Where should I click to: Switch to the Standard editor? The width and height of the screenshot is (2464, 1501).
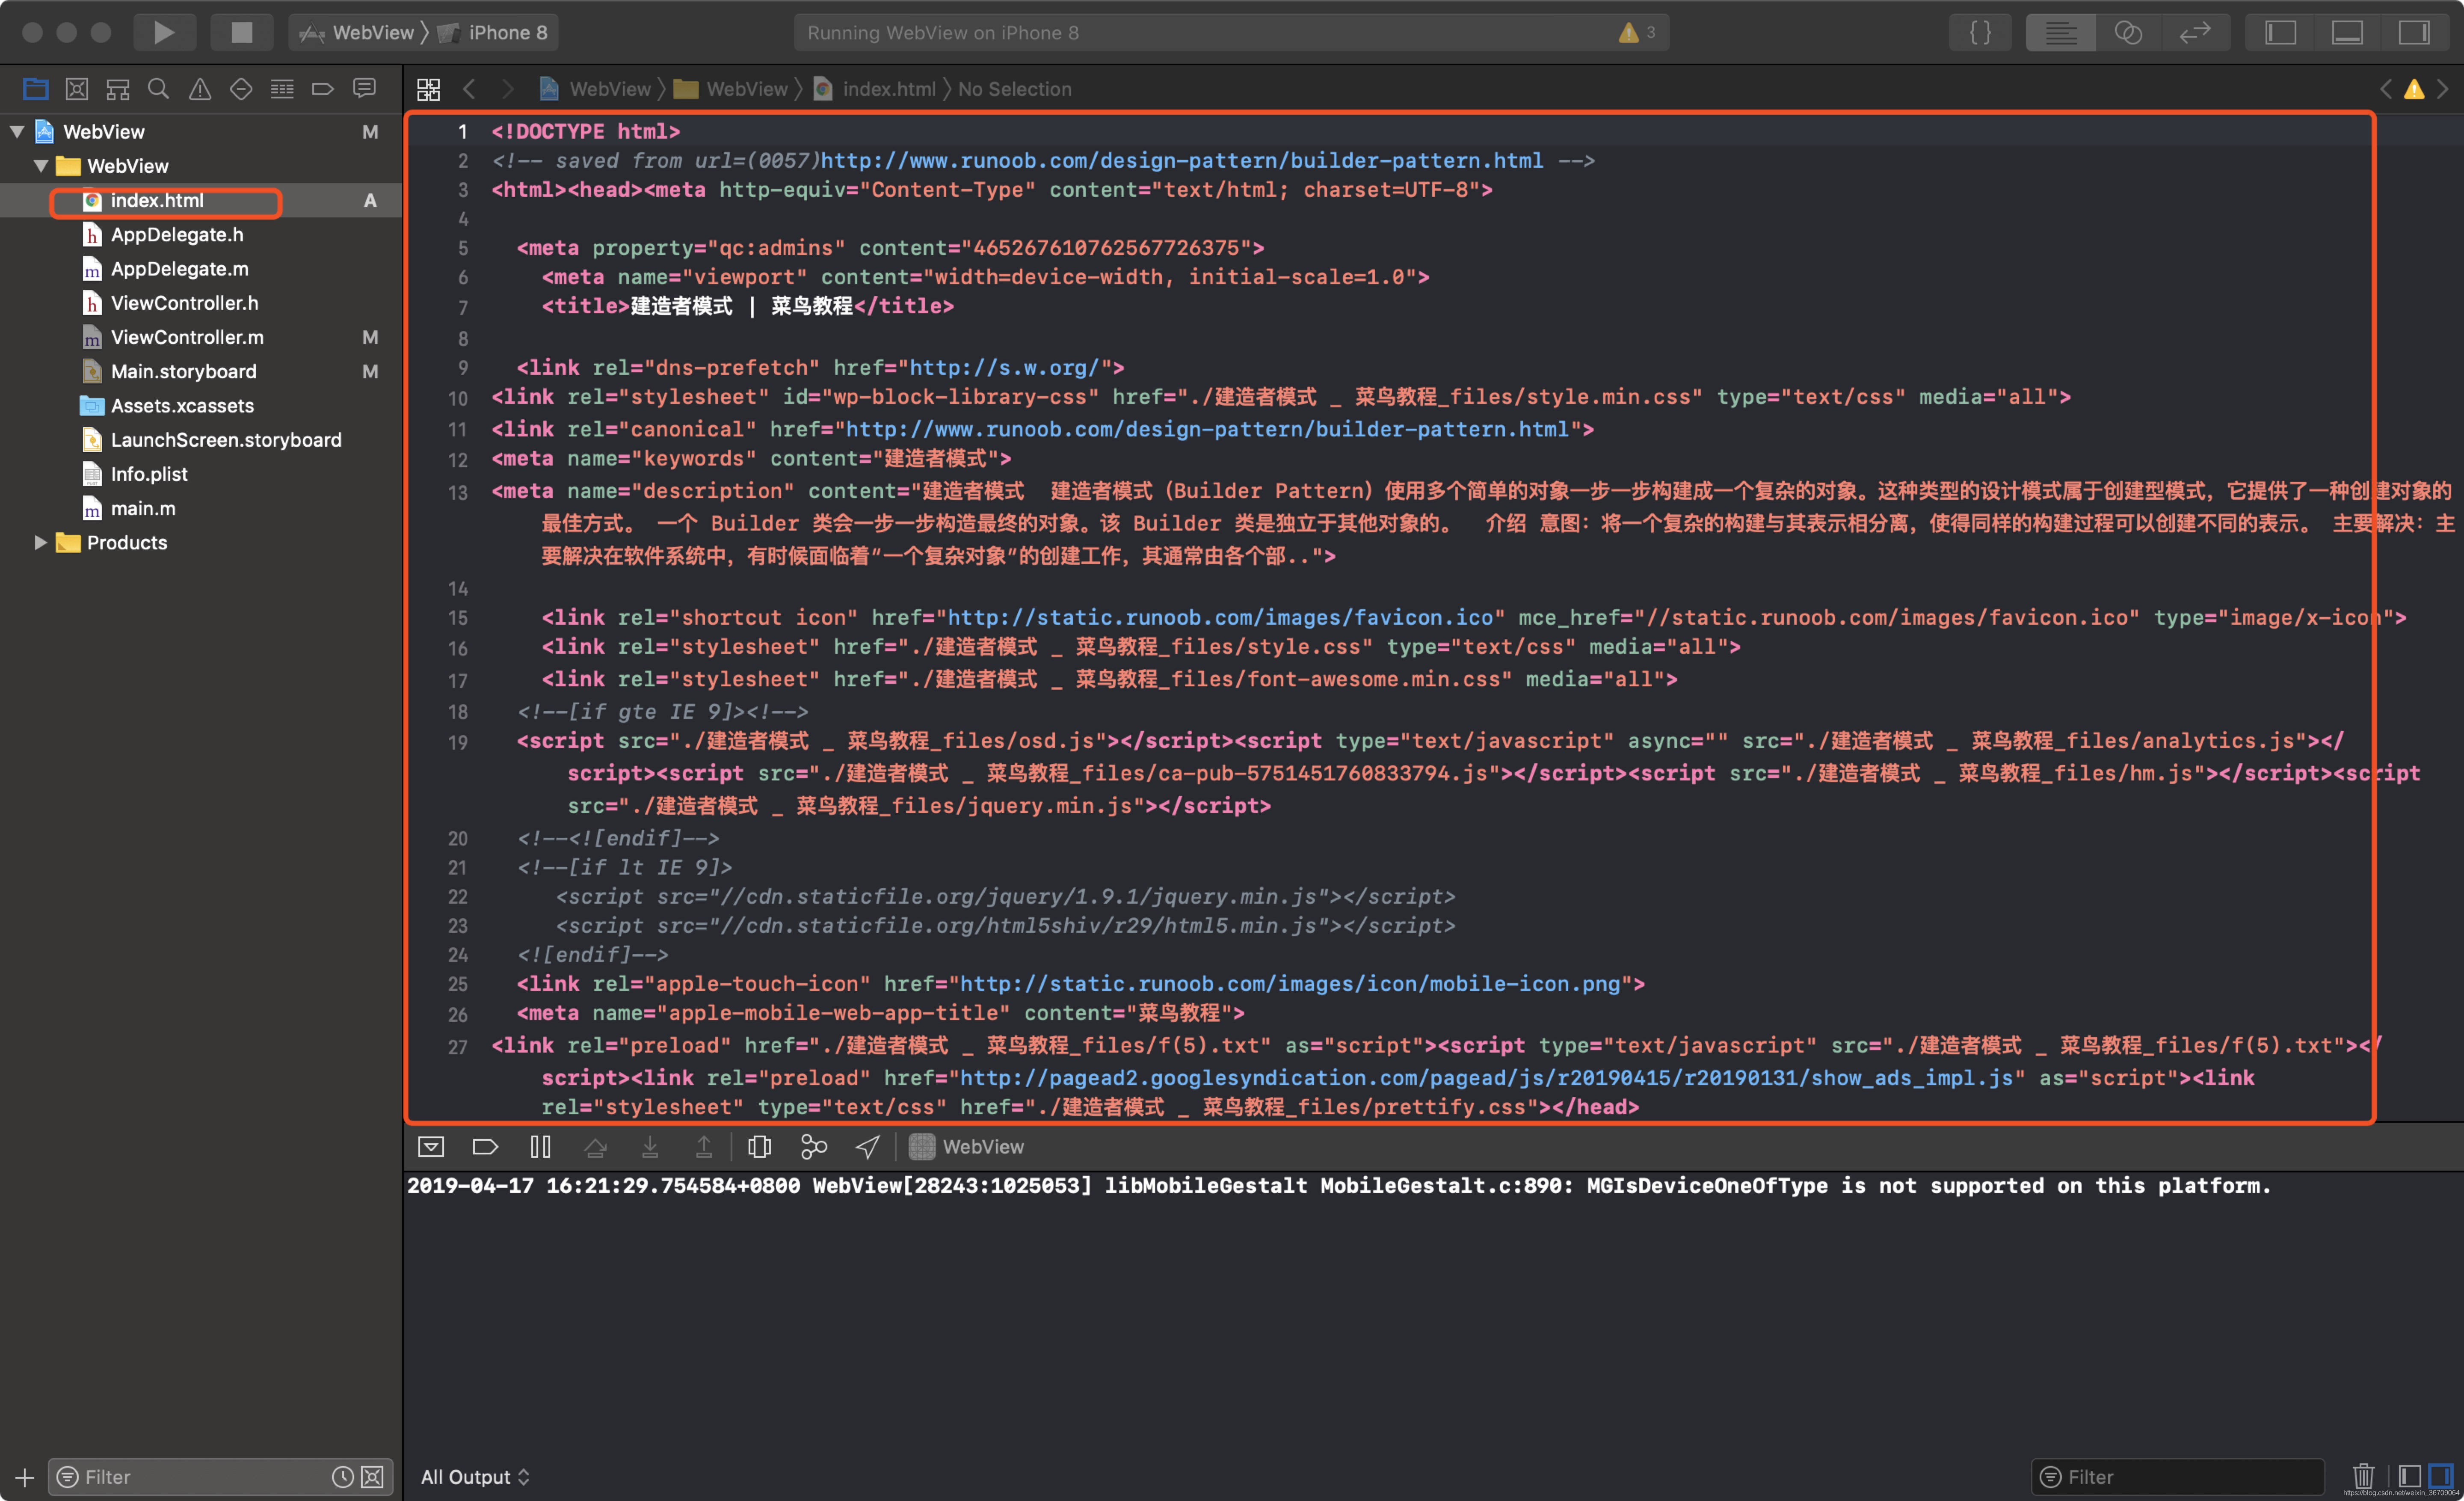pyautogui.click(x=2060, y=32)
